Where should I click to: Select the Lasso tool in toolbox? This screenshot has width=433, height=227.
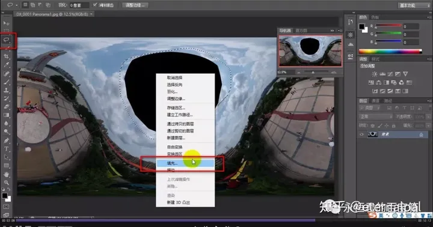pyautogui.click(x=6, y=40)
